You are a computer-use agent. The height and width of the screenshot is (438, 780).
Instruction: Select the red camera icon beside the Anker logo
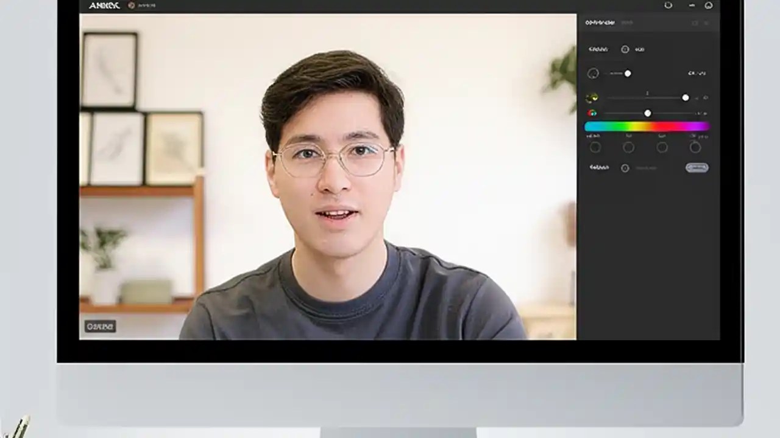click(x=132, y=5)
